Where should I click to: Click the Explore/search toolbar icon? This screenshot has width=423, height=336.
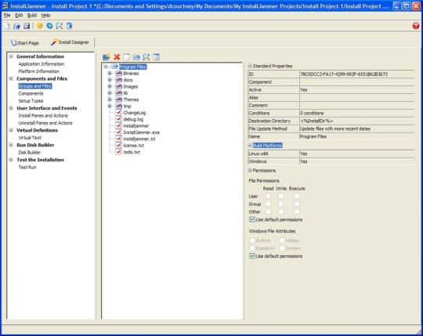[60, 26]
